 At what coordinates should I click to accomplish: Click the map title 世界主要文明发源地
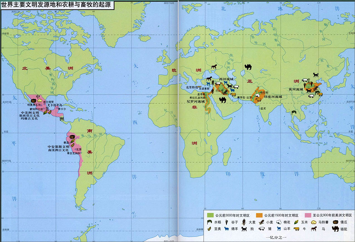(x=57, y=5)
